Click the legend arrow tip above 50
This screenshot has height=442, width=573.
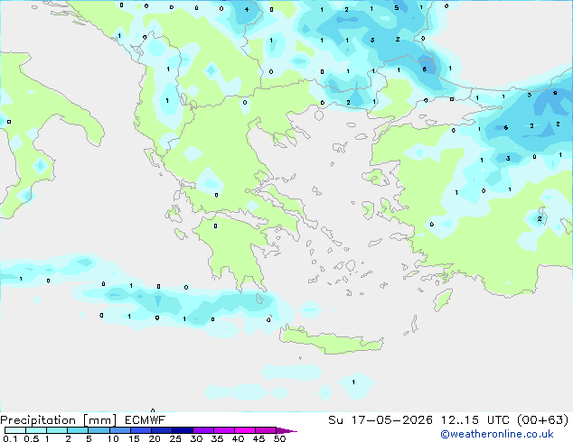coord(286,430)
